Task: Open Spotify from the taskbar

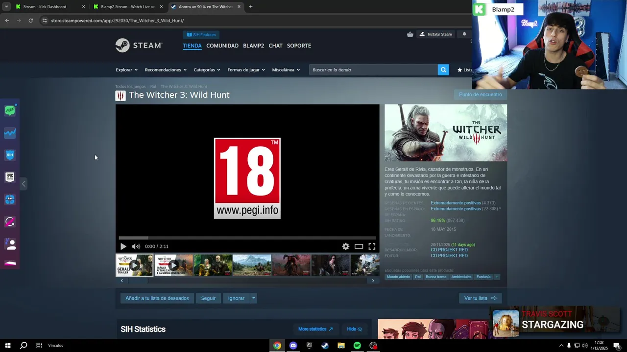Action: tap(357, 346)
